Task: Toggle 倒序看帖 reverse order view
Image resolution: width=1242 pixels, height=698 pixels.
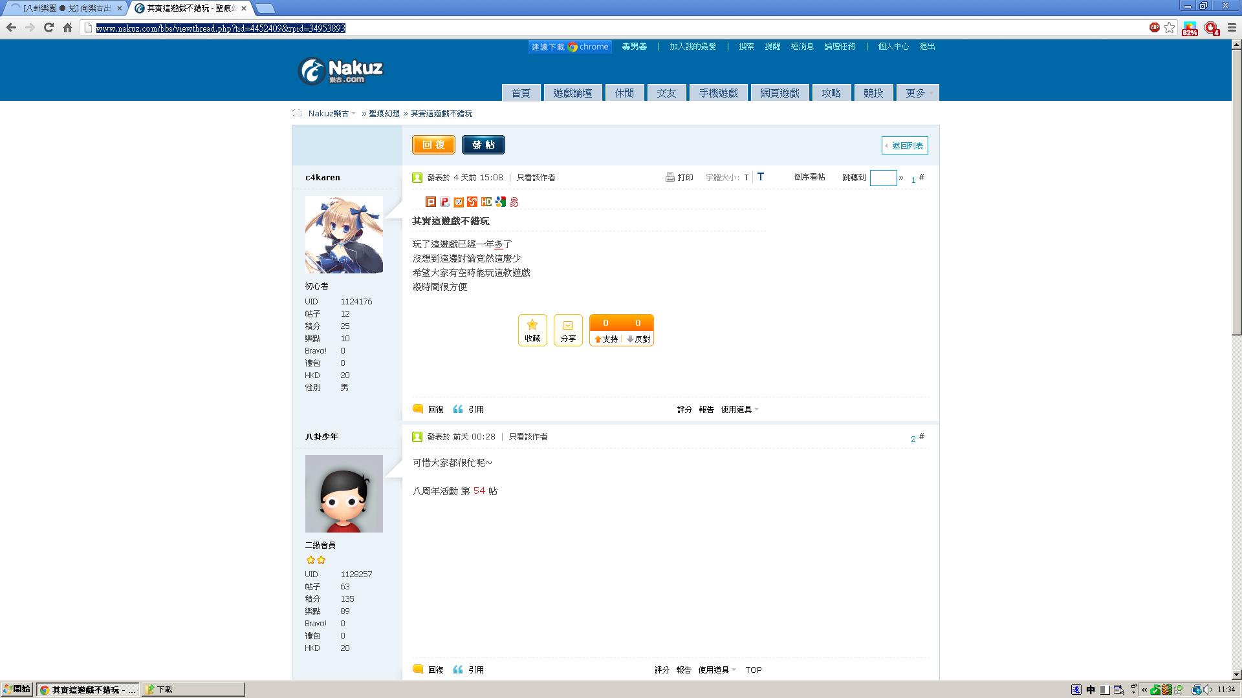Action: tap(809, 177)
